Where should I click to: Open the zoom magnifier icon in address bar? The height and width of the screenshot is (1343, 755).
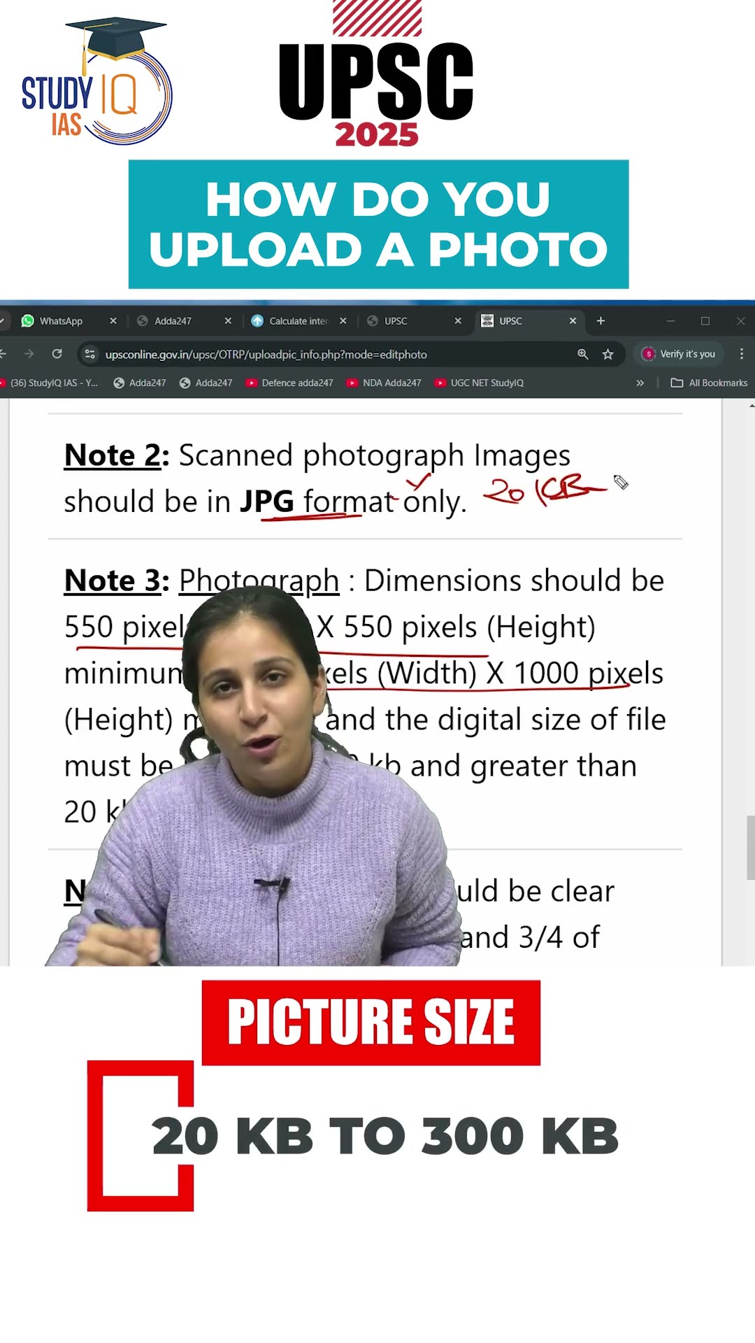pos(582,354)
